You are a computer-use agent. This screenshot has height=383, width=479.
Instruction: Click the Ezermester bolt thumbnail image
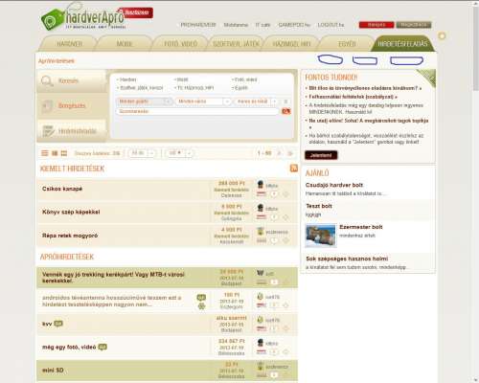click(321, 236)
